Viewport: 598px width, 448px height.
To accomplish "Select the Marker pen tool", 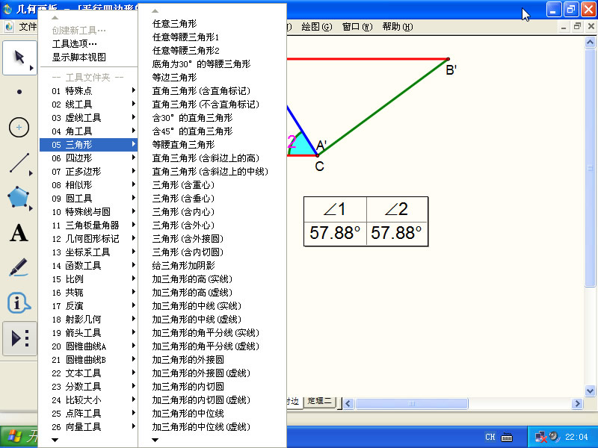I will tap(19, 268).
